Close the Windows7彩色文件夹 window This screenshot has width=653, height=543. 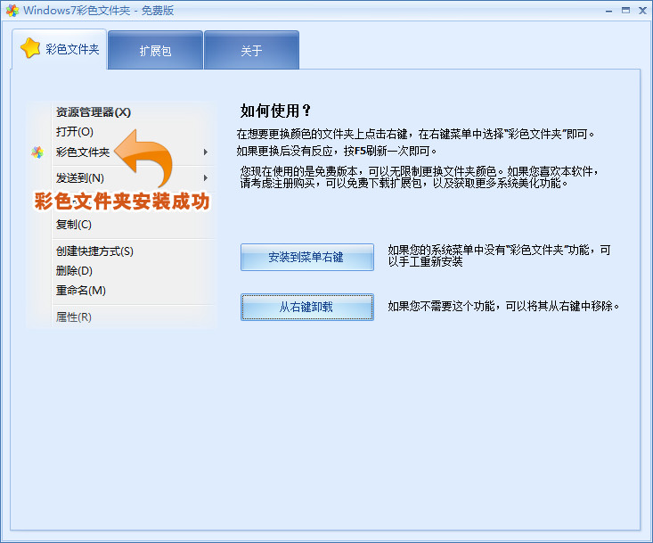642,11
